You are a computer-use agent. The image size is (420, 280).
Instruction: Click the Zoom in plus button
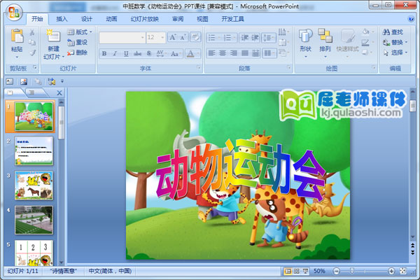(391, 271)
